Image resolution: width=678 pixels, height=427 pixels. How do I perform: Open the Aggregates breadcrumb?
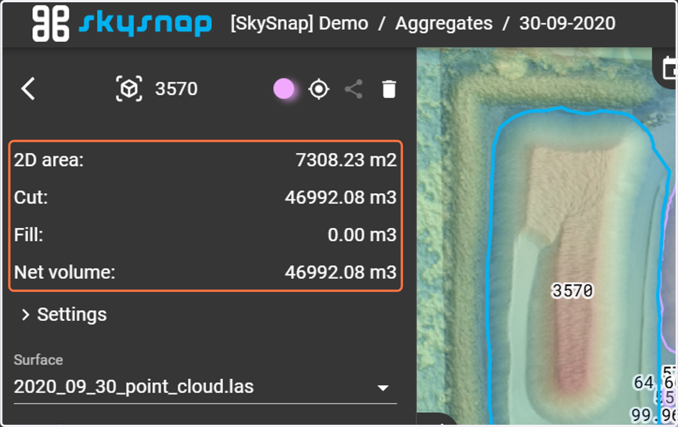444,24
